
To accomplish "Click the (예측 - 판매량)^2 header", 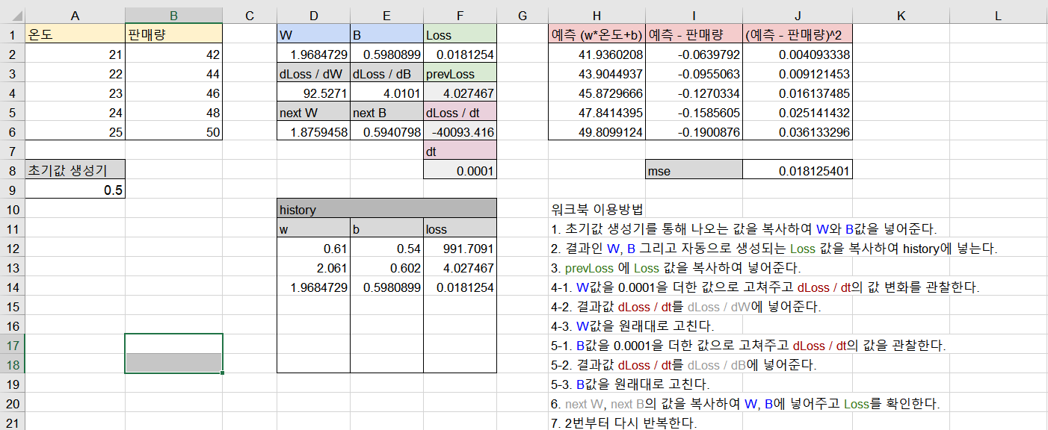I will click(798, 34).
